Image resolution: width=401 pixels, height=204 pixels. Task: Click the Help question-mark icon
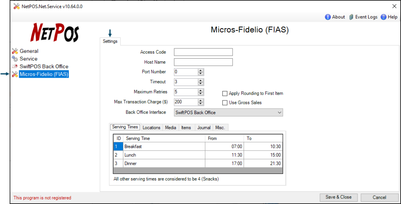(x=383, y=17)
